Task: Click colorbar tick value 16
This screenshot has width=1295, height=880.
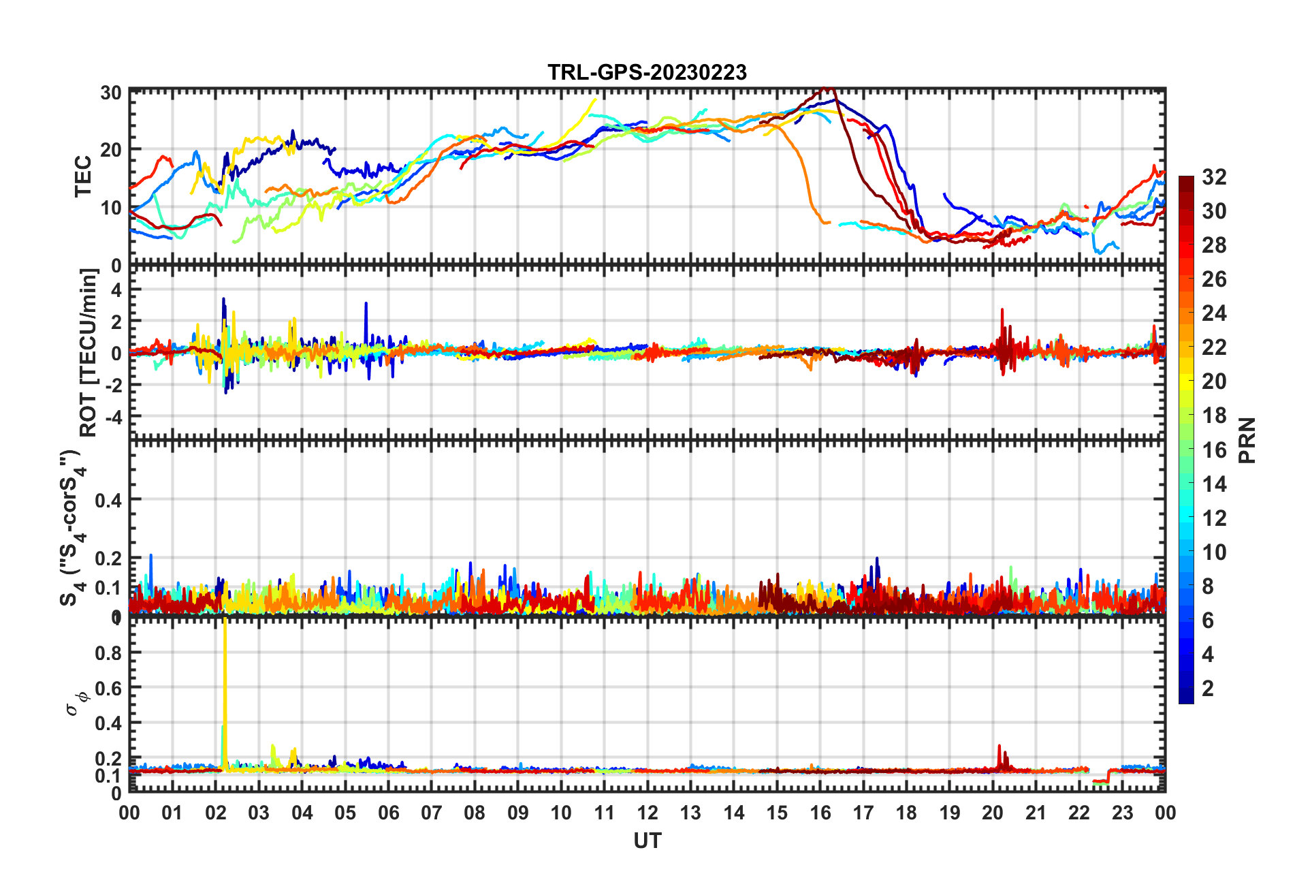Action: tap(1214, 450)
